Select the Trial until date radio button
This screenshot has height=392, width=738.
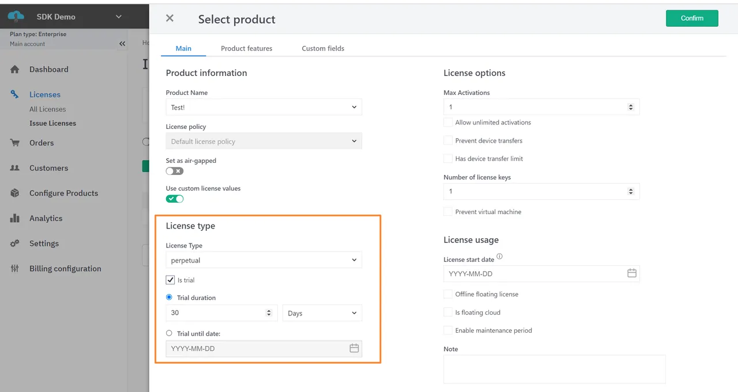(x=170, y=333)
